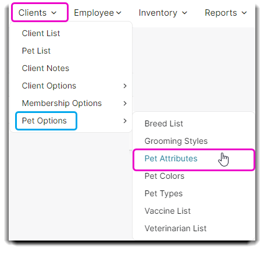This screenshot has width=264, height=258.
Task: Open Breed List from submenu
Action: (194, 123)
